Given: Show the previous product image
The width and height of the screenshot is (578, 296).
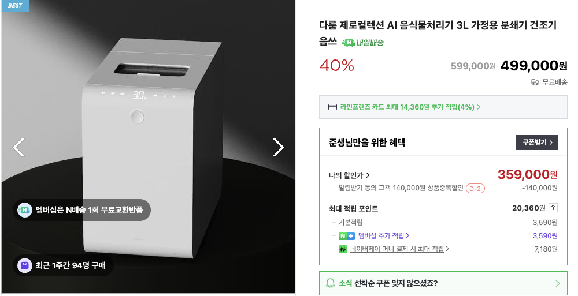Looking at the screenshot, I should (18, 148).
